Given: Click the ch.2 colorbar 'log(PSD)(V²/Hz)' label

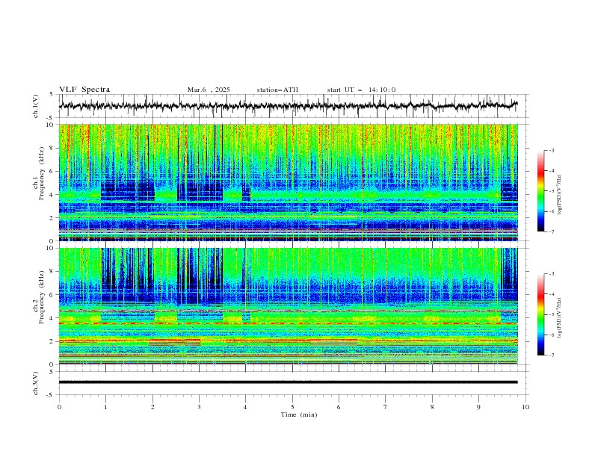Looking at the screenshot, I should coord(560,318).
